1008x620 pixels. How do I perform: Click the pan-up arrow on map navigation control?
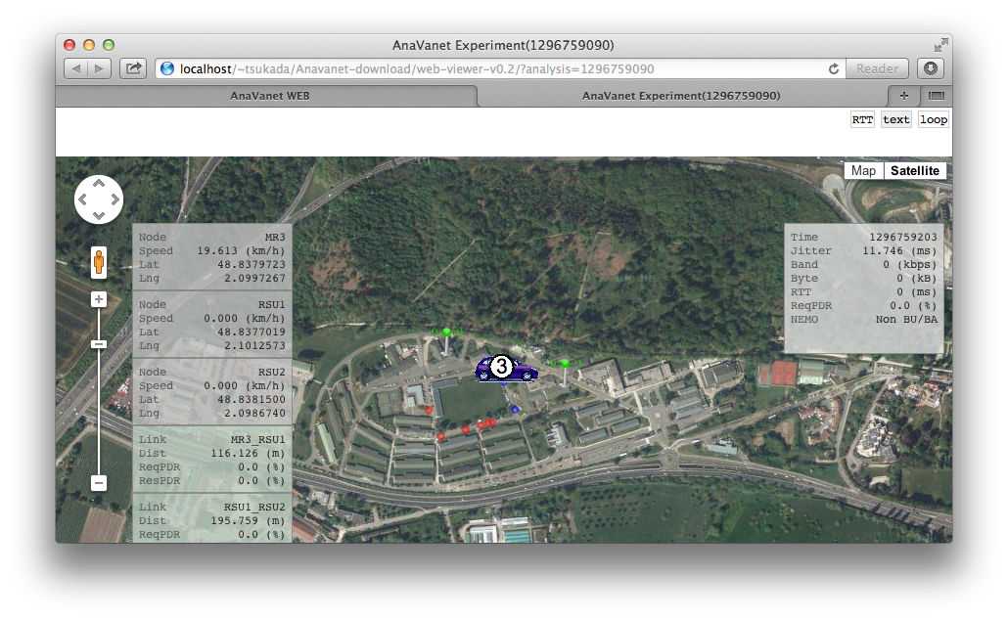point(99,184)
